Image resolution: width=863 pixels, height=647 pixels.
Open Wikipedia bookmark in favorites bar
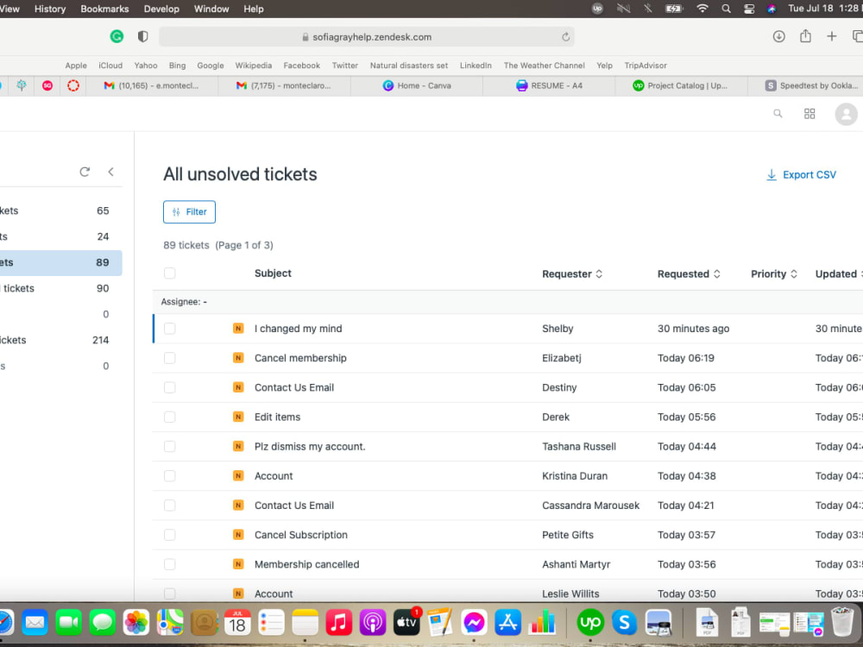253,65
